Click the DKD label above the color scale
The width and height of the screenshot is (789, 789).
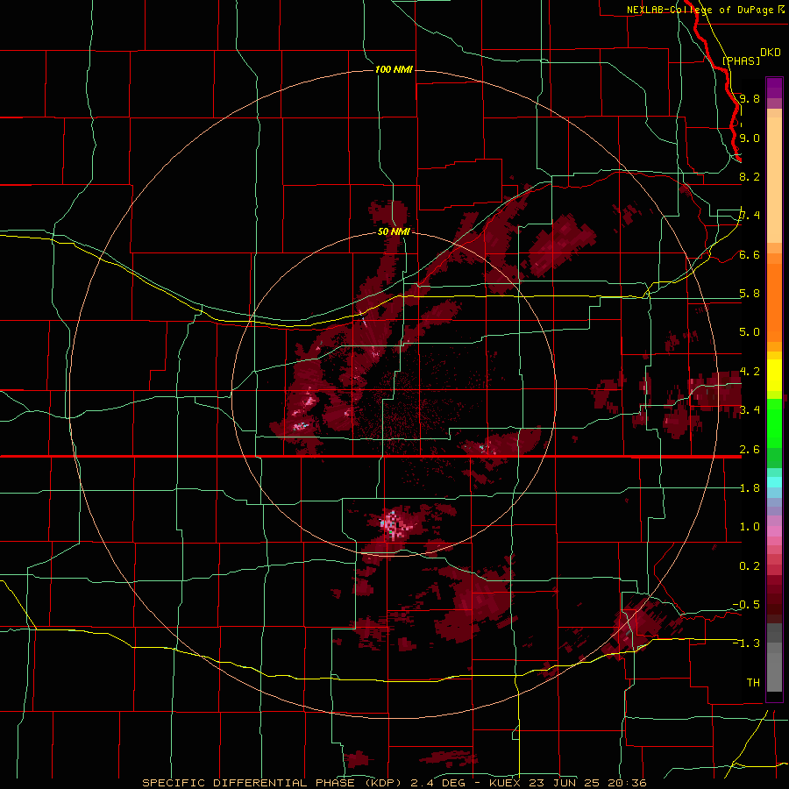click(771, 53)
